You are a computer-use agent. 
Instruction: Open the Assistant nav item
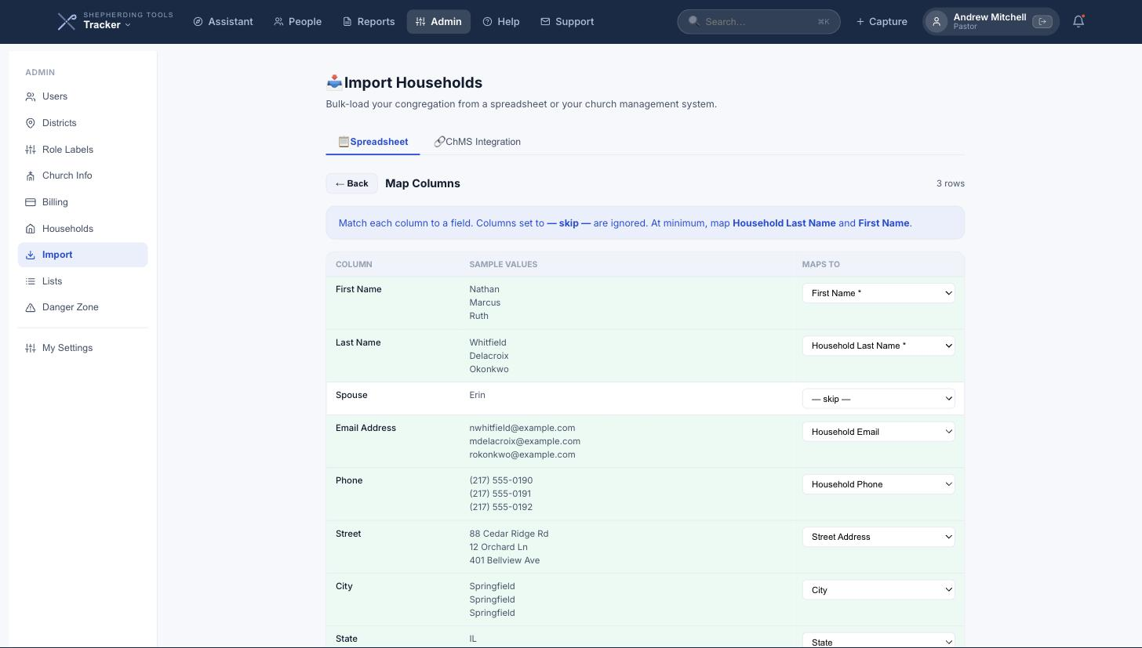[x=224, y=22]
